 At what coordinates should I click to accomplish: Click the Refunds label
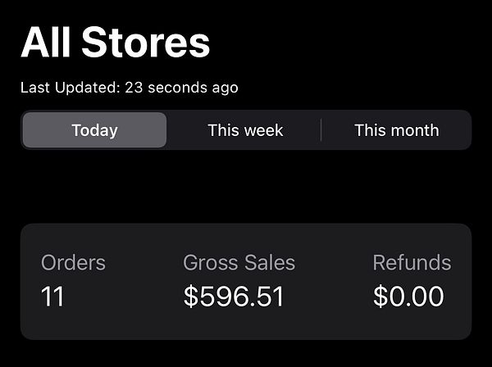click(x=412, y=263)
